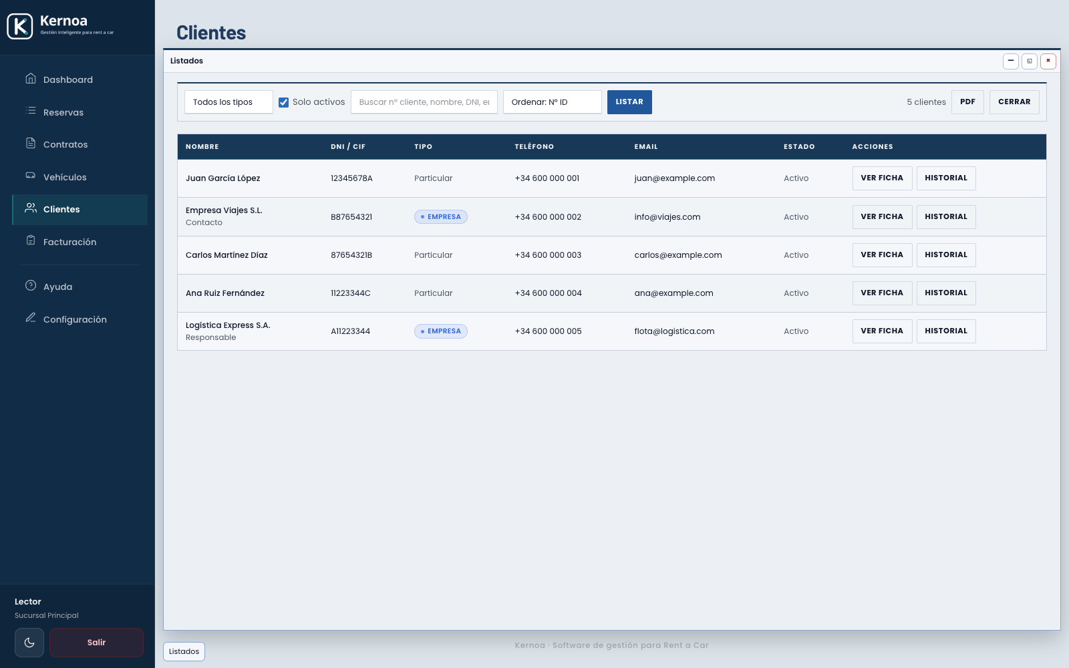Switch to the Listados tab in the bottom bar
The height and width of the screenshot is (668, 1069).
tap(184, 651)
